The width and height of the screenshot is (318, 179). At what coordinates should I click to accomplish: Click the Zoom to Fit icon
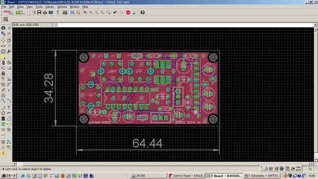pos(85,12)
